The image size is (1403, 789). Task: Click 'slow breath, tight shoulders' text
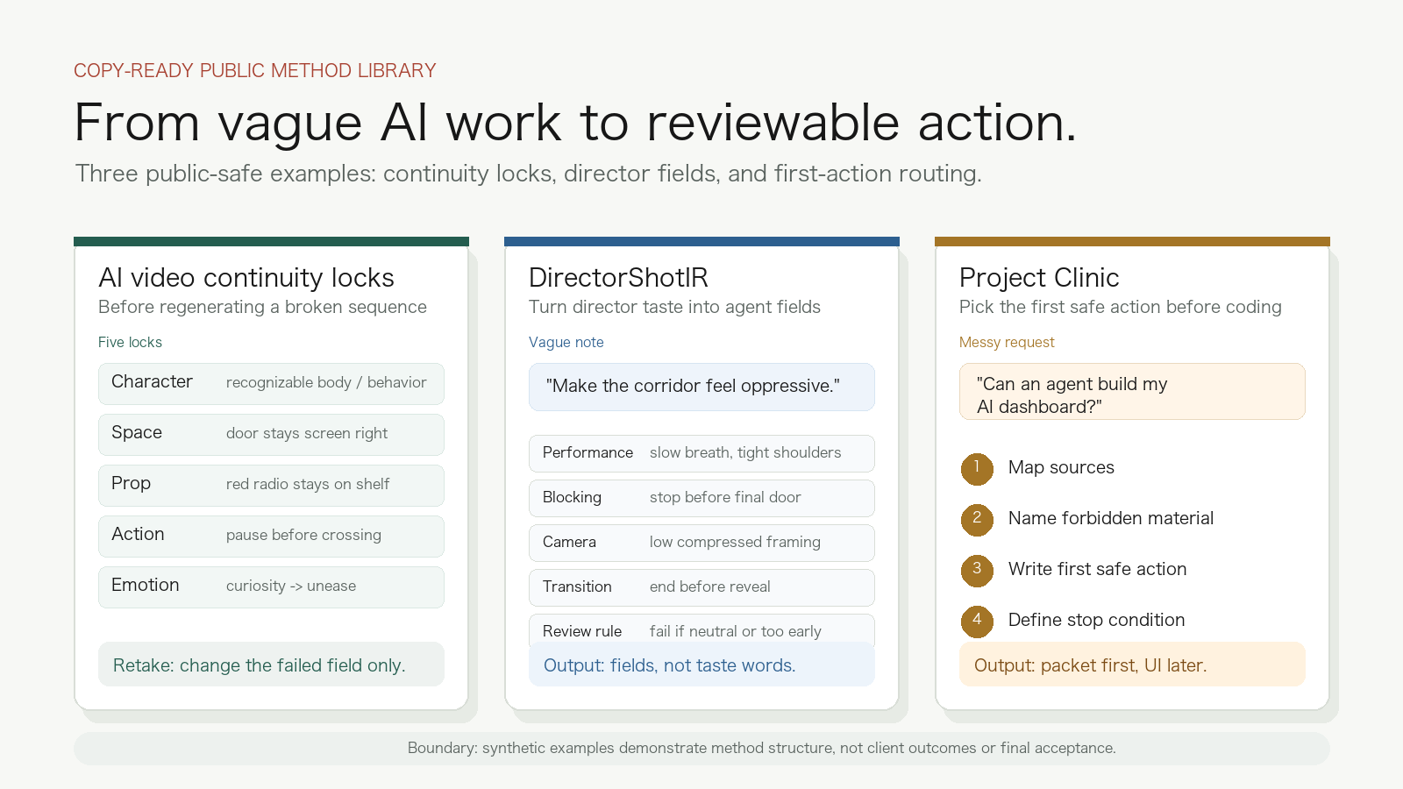745,453
